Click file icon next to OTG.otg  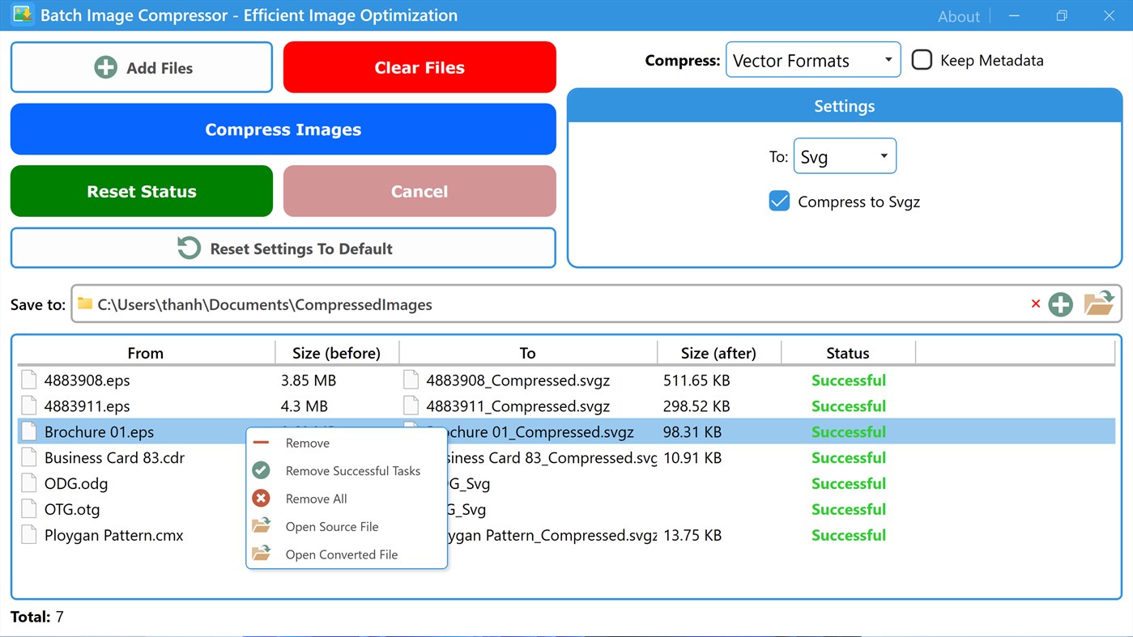[29, 510]
